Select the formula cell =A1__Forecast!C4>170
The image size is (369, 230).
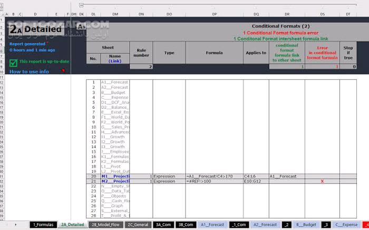214,176
